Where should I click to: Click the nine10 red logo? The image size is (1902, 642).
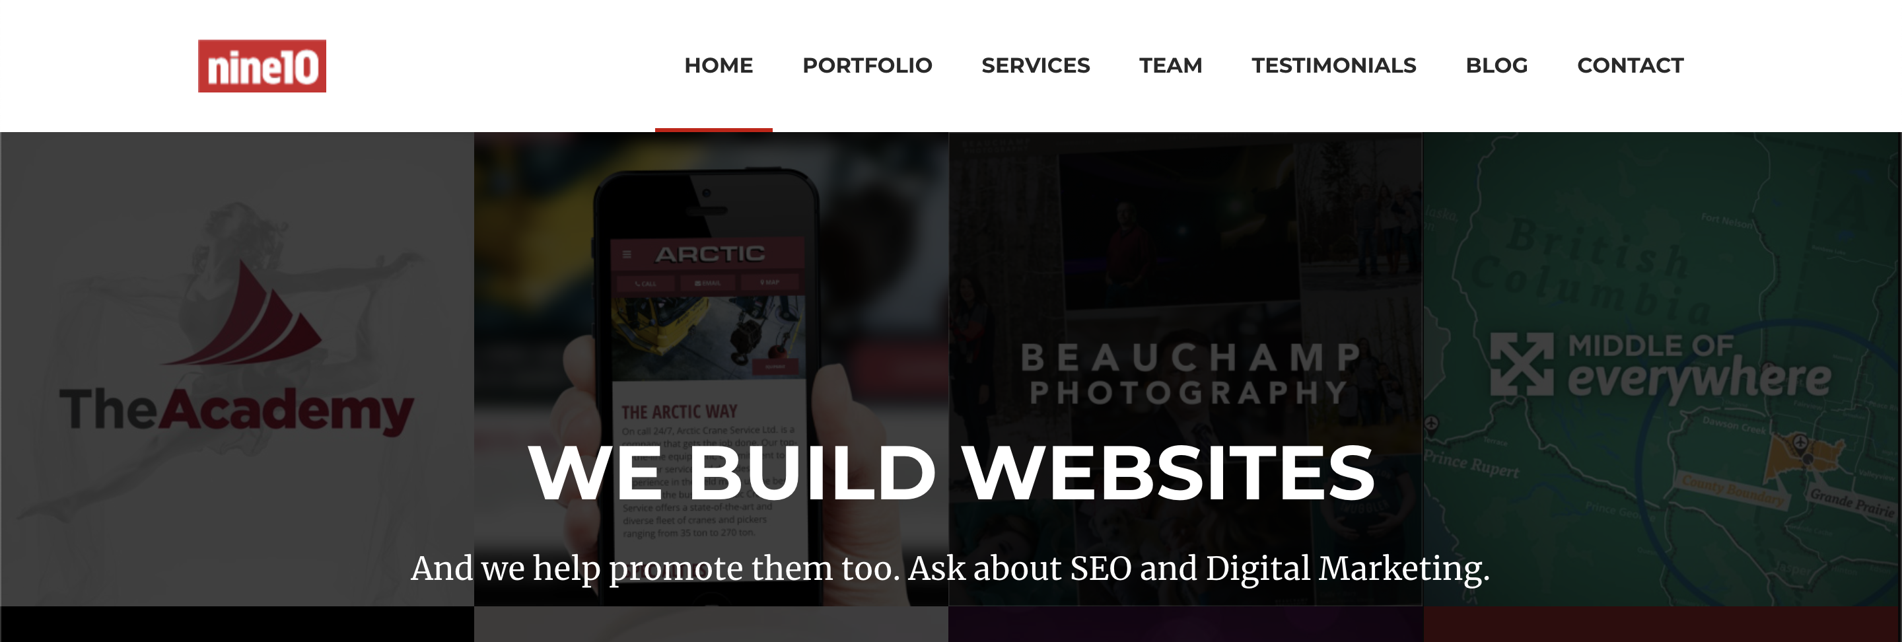tap(262, 66)
